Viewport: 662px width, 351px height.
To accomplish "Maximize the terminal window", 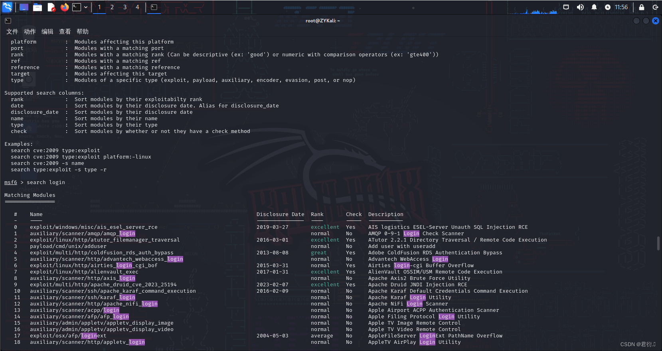I will click(x=646, y=21).
